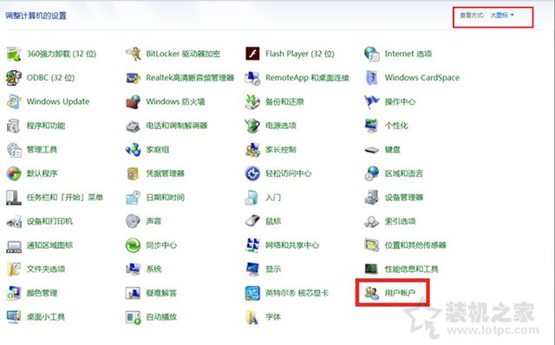The image size is (555, 345).
Task: Open the 备份和还原 icon
Action: pos(252,101)
